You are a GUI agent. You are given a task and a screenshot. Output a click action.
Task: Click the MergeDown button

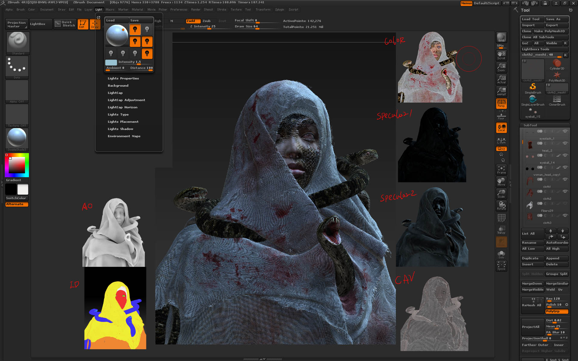coord(533,284)
